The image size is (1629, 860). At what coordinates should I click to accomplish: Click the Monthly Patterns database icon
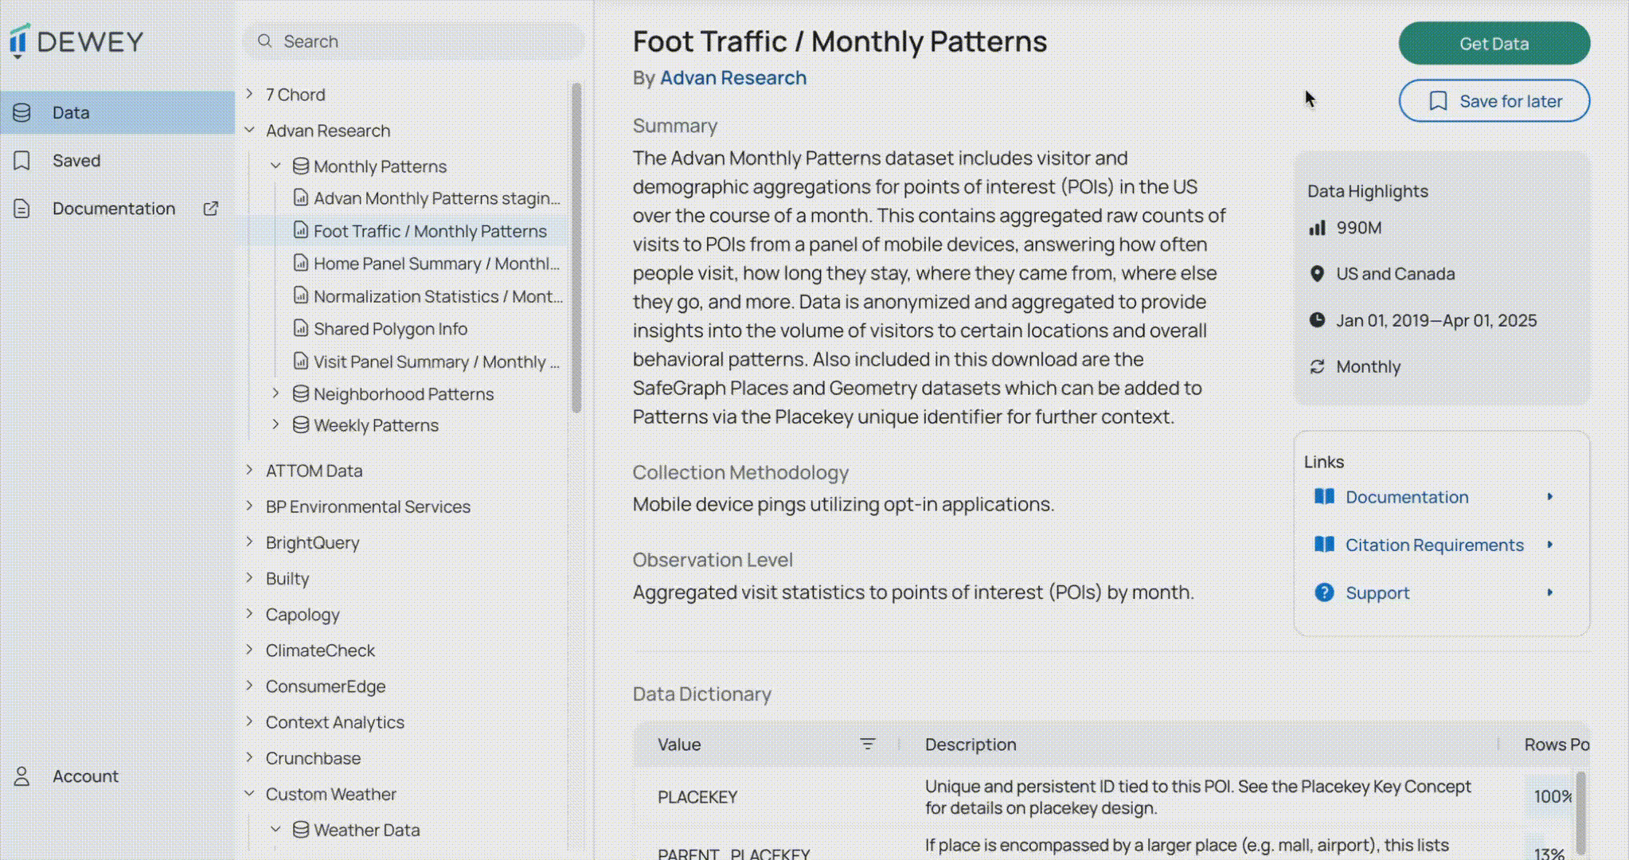coord(301,166)
